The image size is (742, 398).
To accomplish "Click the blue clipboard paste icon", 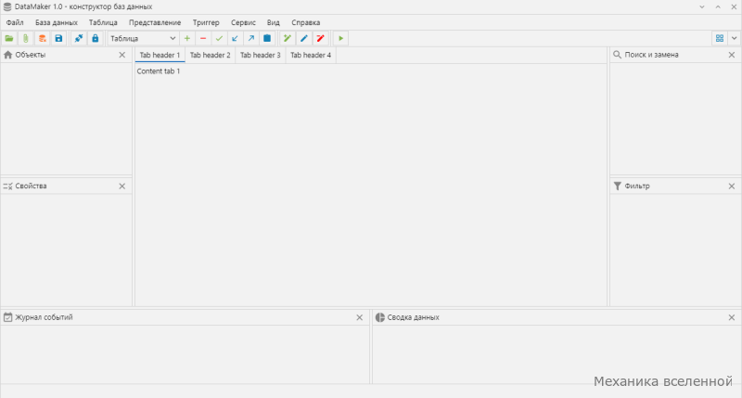I will [x=267, y=38].
